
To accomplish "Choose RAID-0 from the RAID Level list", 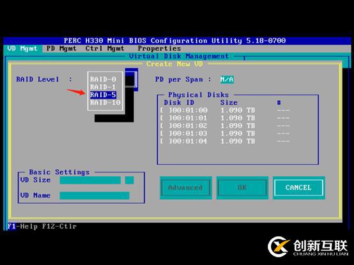I will click(x=103, y=79).
